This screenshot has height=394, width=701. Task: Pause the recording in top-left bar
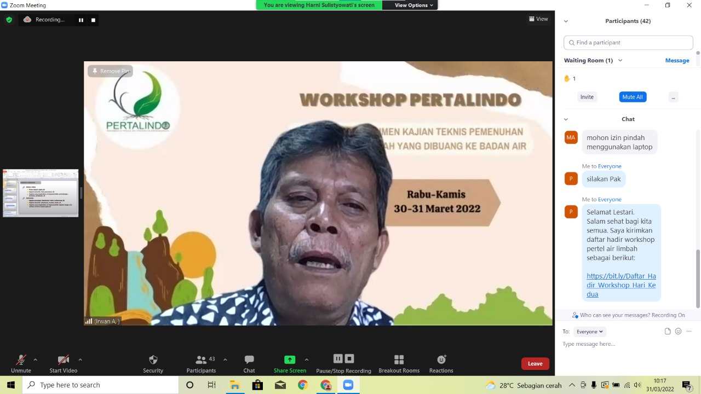(81, 20)
